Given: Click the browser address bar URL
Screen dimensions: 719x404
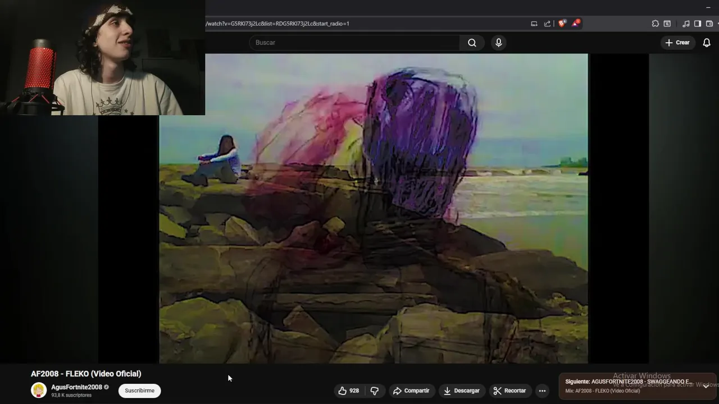Looking at the screenshot, I should [277, 24].
